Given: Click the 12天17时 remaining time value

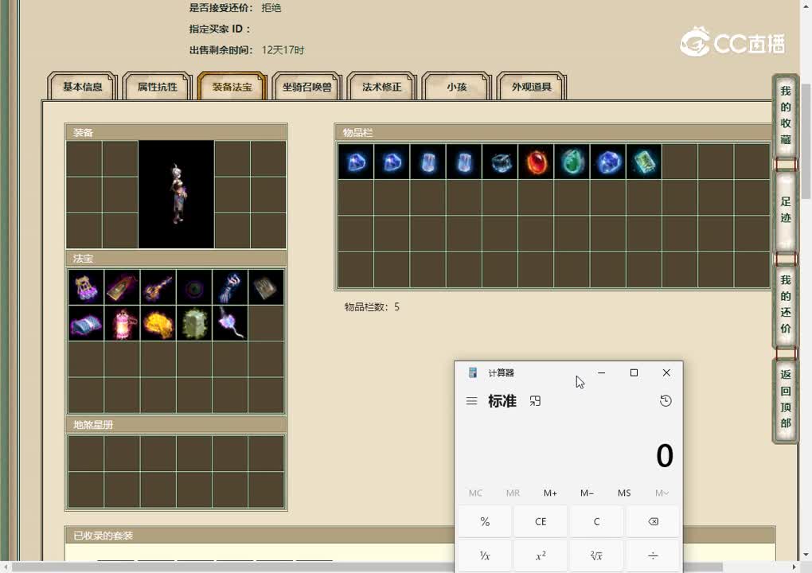Looking at the screenshot, I should pyautogui.click(x=283, y=50).
